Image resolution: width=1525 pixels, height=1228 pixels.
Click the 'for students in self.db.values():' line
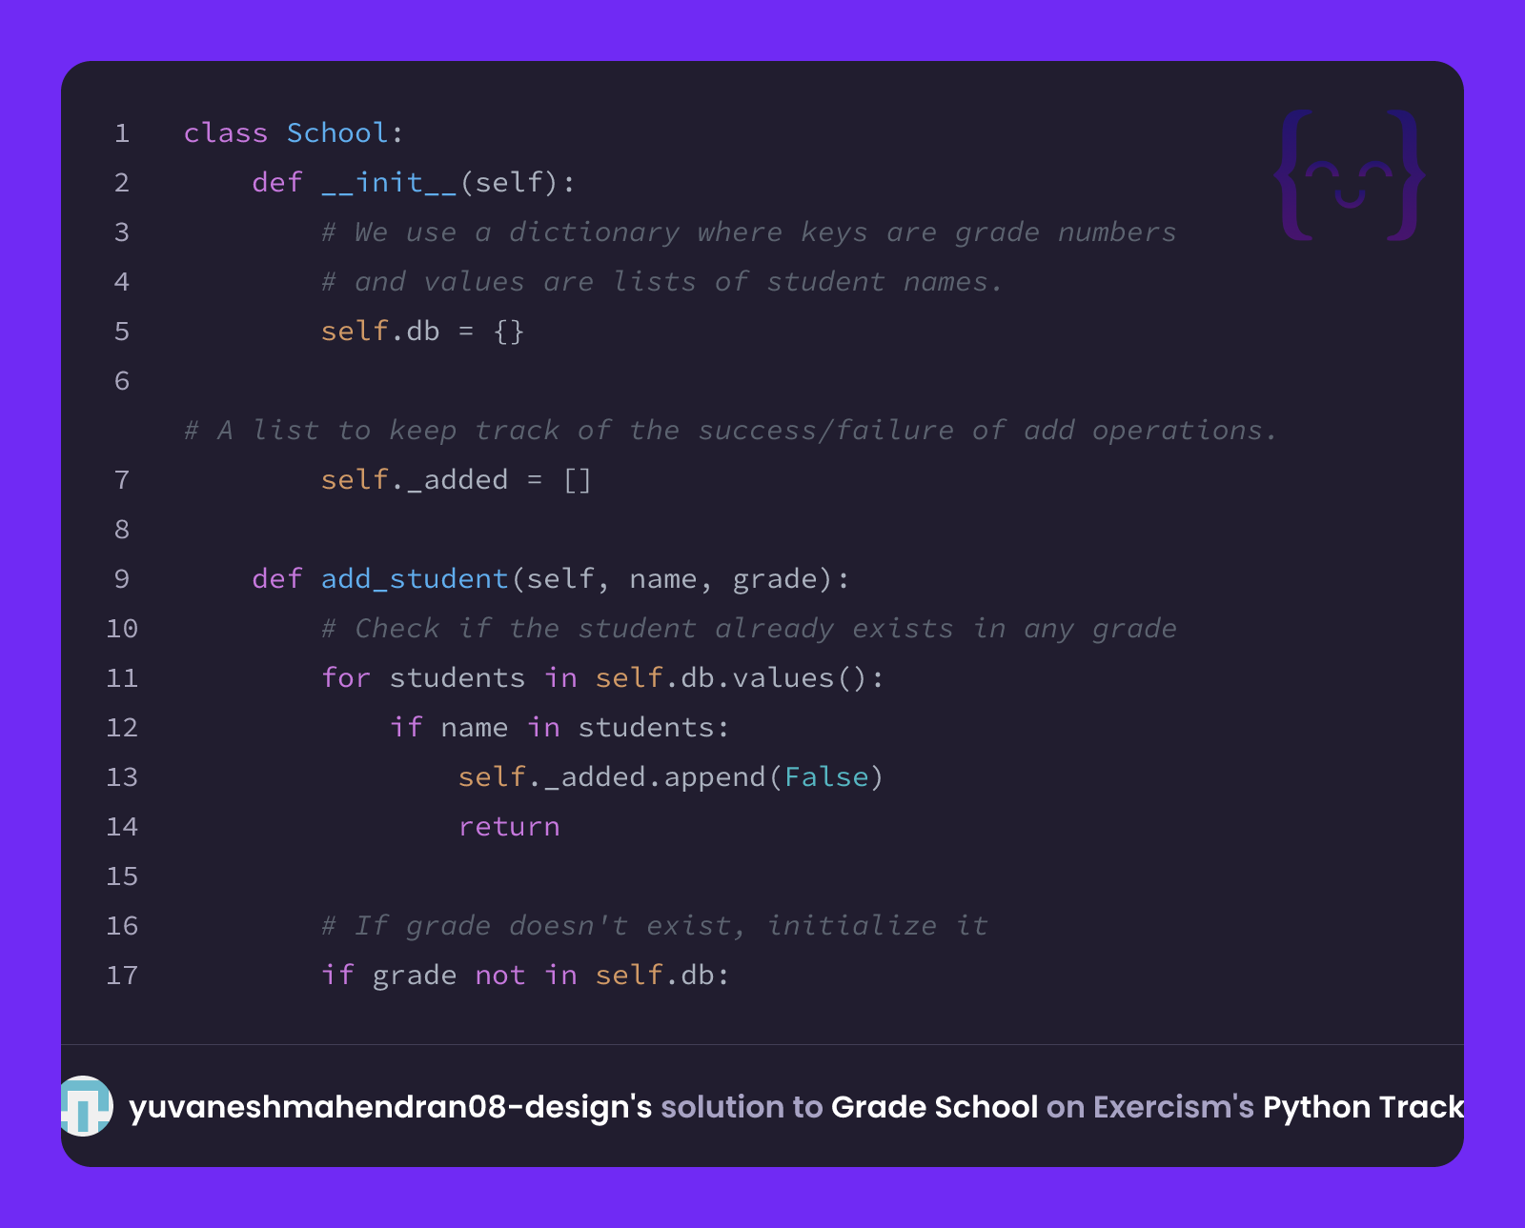(603, 677)
